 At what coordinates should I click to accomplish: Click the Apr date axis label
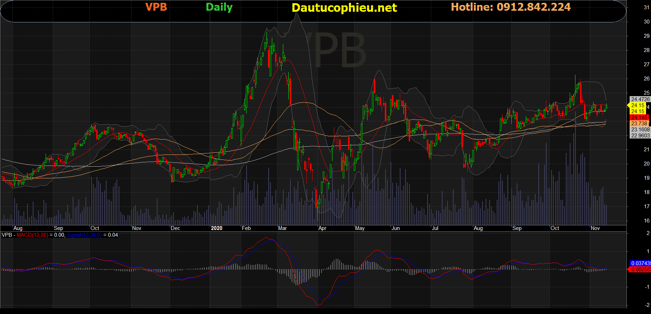322,228
